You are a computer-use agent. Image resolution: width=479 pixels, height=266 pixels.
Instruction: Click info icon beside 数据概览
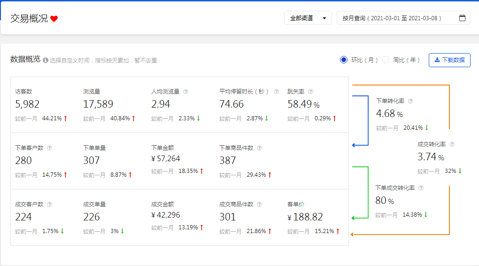coord(46,60)
